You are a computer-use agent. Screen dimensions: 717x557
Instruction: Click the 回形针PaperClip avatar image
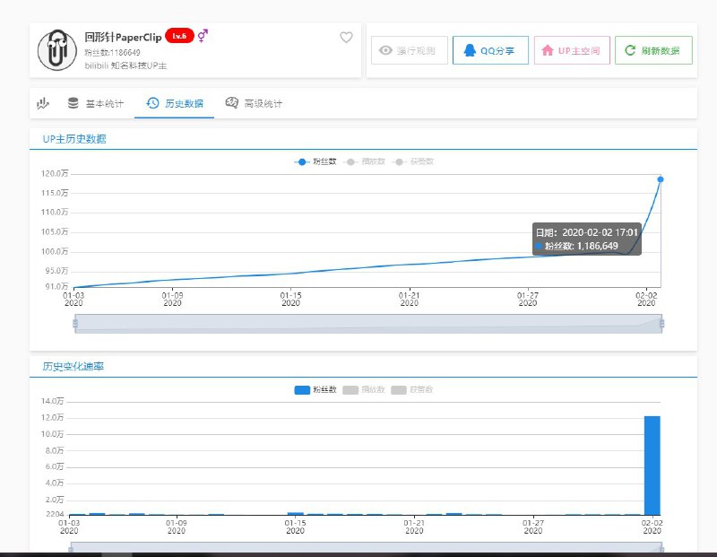point(56,51)
